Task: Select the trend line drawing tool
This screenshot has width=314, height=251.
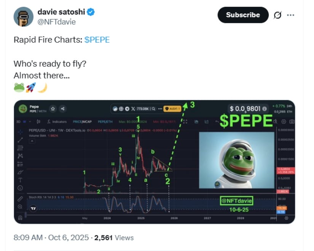Action: pyautogui.click(x=20, y=140)
